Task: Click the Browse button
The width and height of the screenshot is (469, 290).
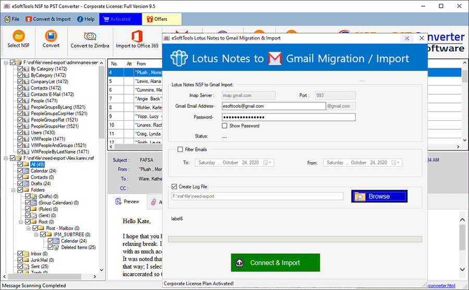Action: coord(379,196)
